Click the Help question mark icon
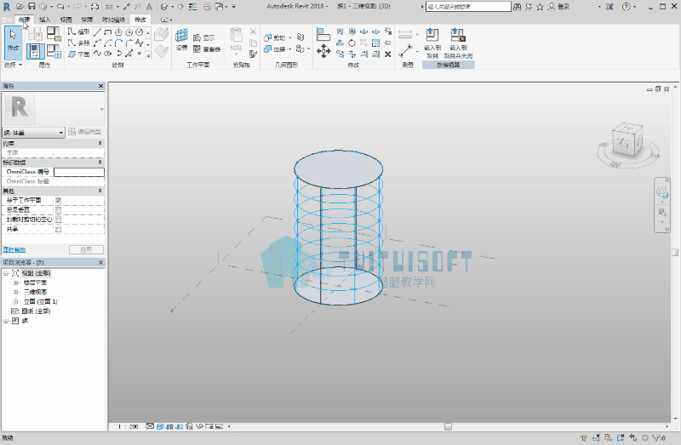Viewport: 681px width, 445px height. click(626, 7)
